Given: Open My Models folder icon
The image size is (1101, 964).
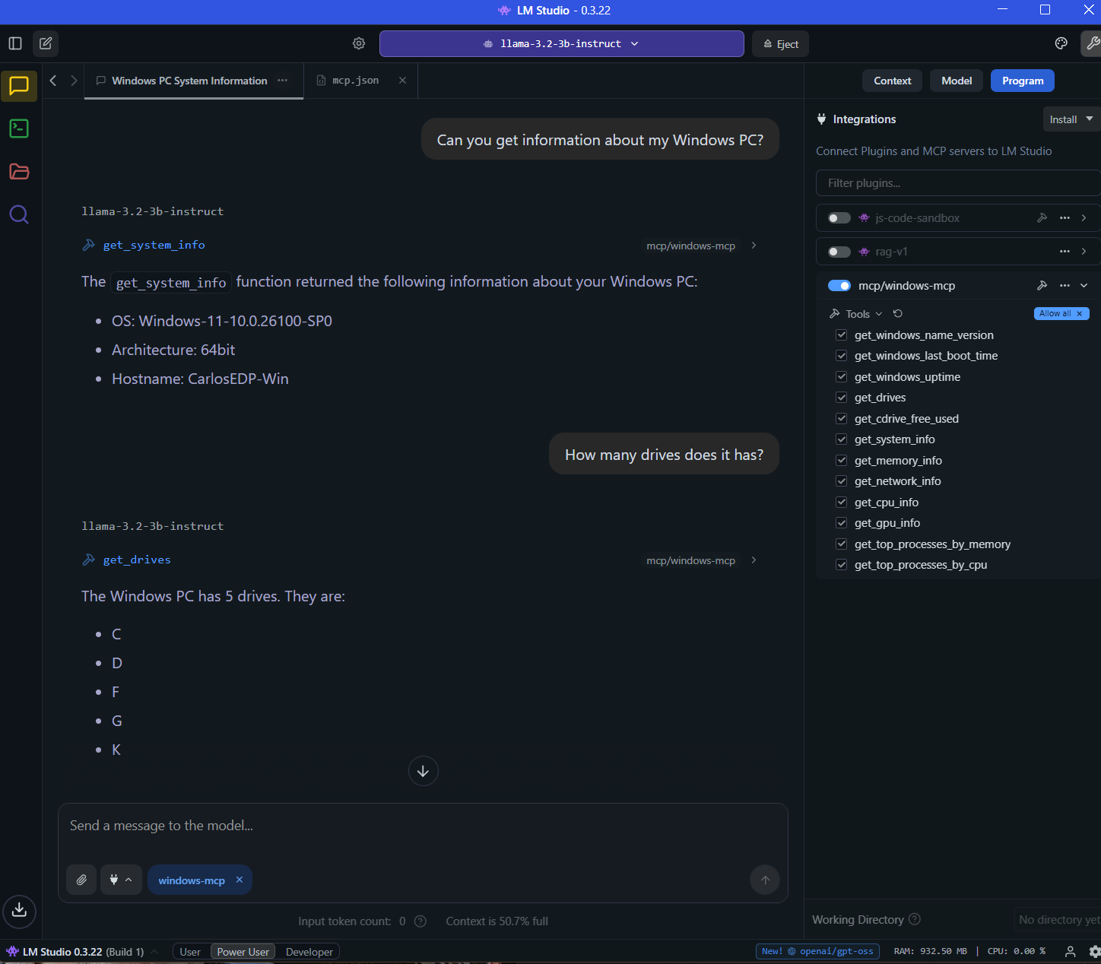Looking at the screenshot, I should point(19,172).
